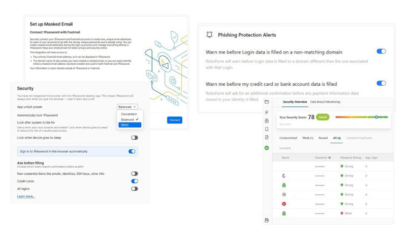
Task: Click the 78 security score value
Action: 311,117
